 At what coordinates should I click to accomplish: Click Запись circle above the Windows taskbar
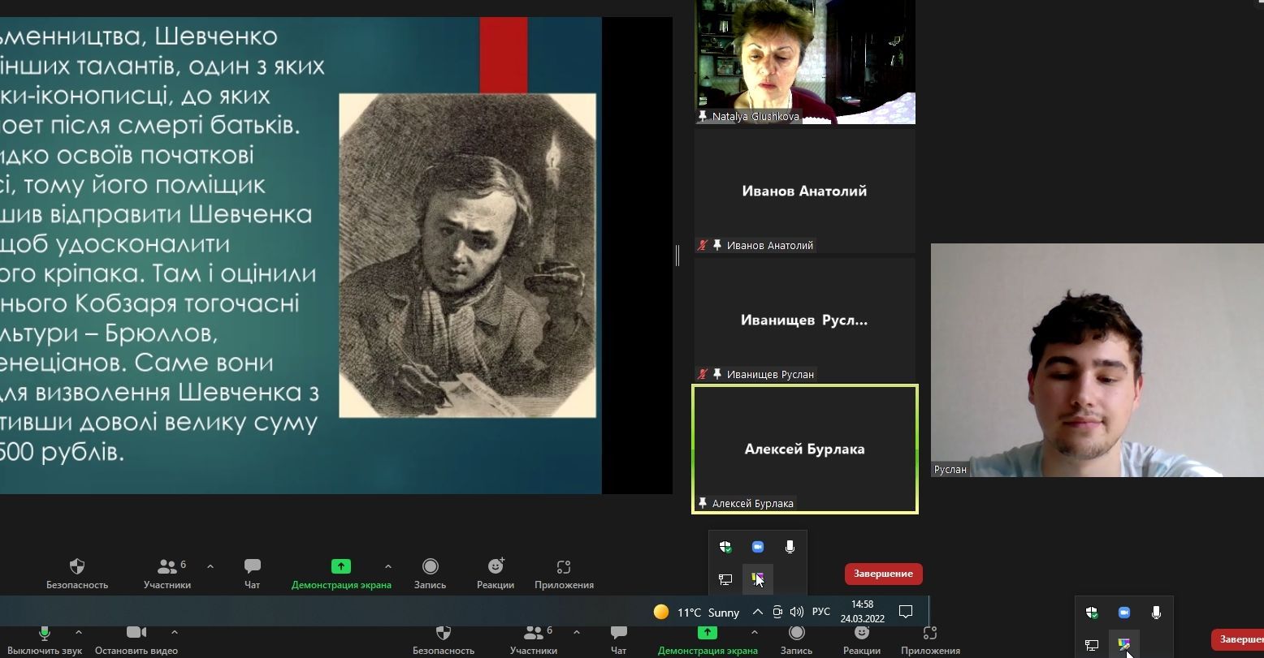pos(431,573)
